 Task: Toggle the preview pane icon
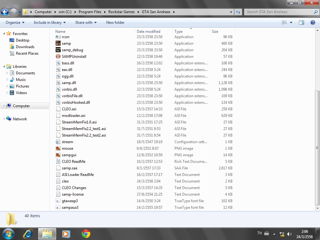(x=302, y=22)
